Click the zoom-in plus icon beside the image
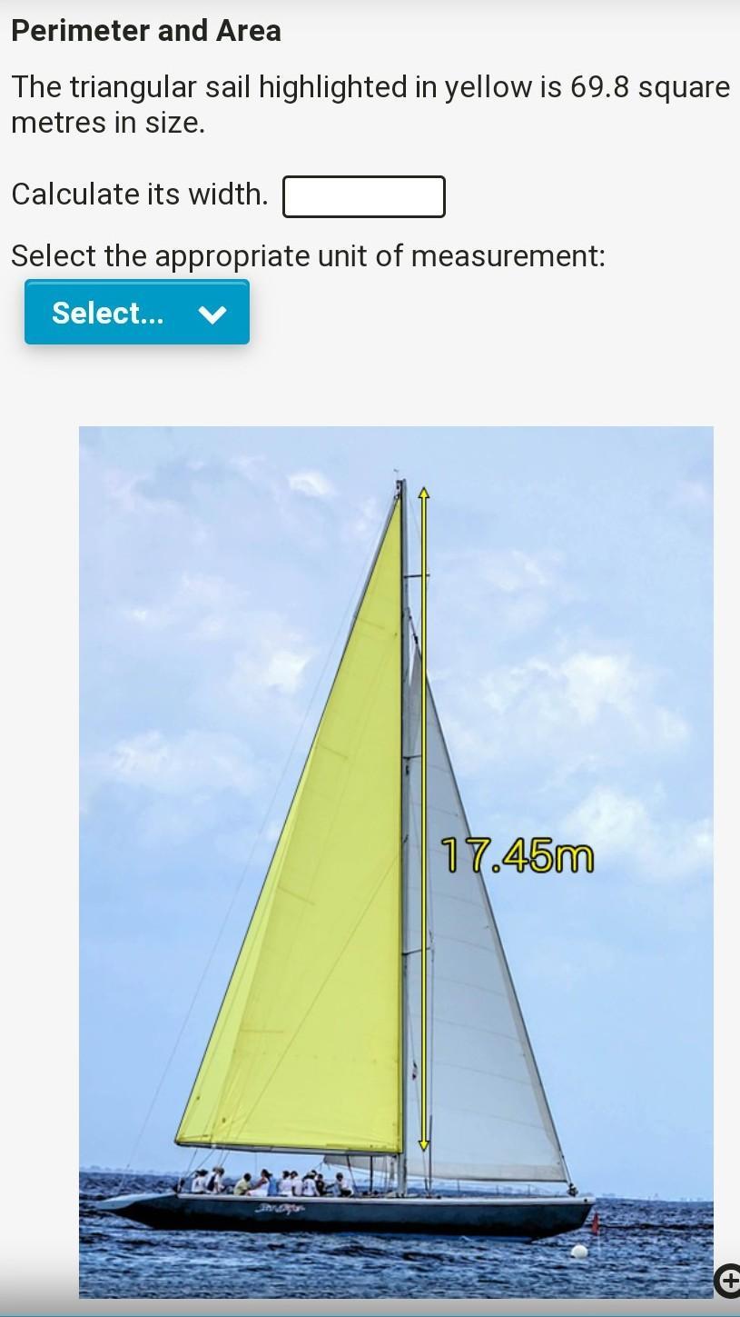The width and height of the screenshot is (740, 1317). (x=728, y=1280)
